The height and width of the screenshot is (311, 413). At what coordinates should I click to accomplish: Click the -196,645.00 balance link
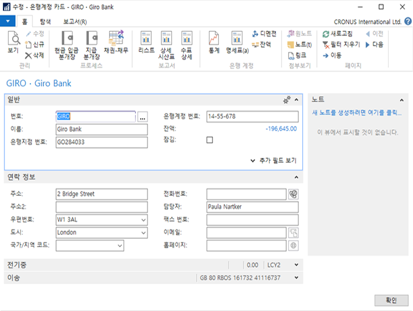pyautogui.click(x=281, y=129)
